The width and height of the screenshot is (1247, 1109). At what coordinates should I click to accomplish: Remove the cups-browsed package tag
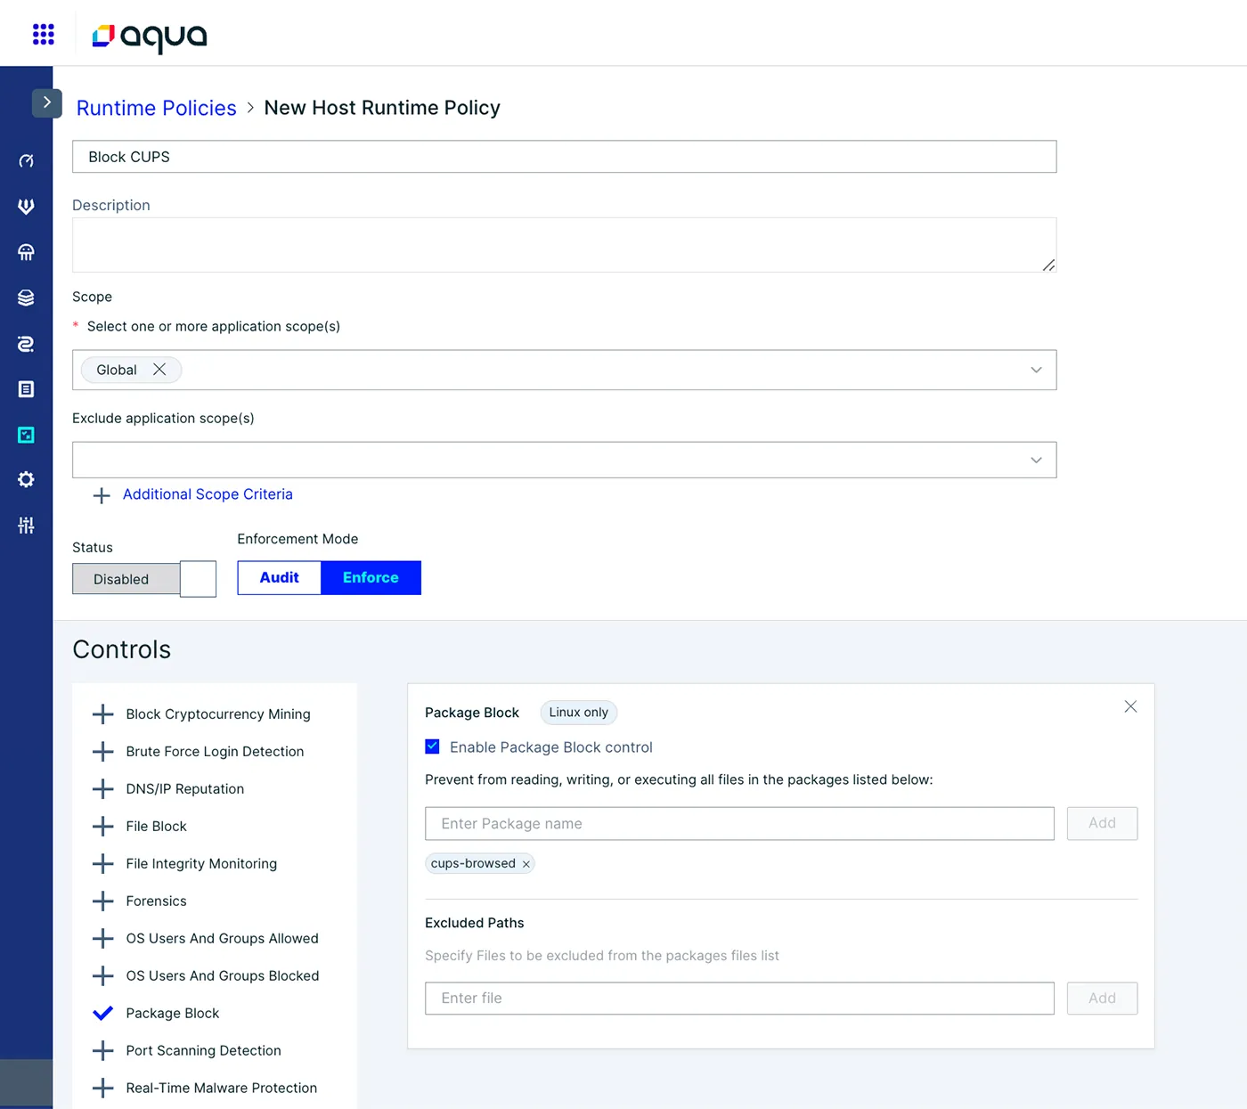(526, 864)
